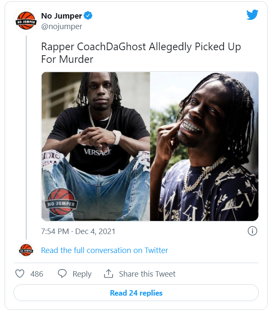Image resolution: width=271 pixels, height=315 pixels.
Task: Open the @nojumper handle link
Action: pyautogui.click(x=61, y=26)
